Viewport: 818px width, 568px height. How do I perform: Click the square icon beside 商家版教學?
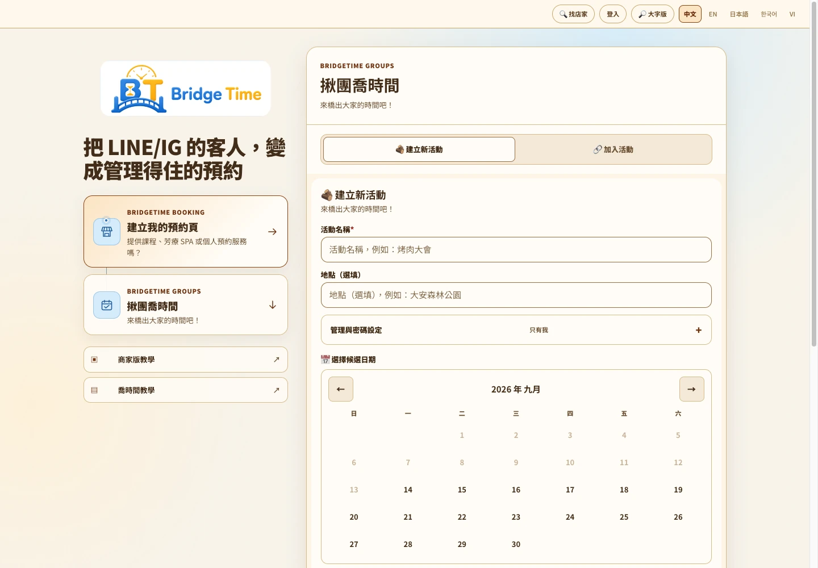[x=94, y=360]
